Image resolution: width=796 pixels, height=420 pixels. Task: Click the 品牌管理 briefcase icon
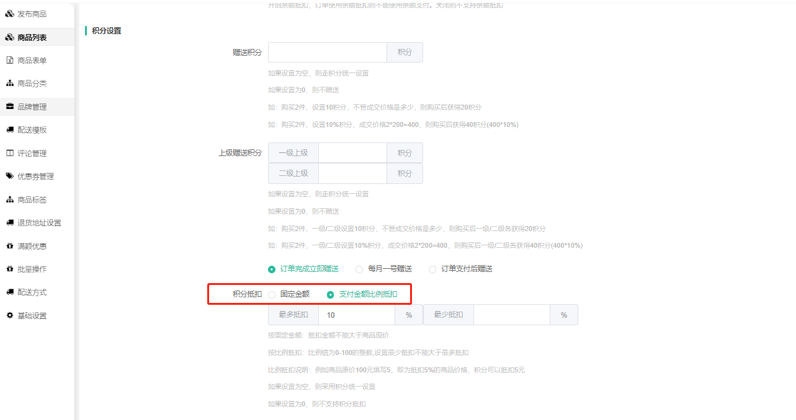coord(9,107)
